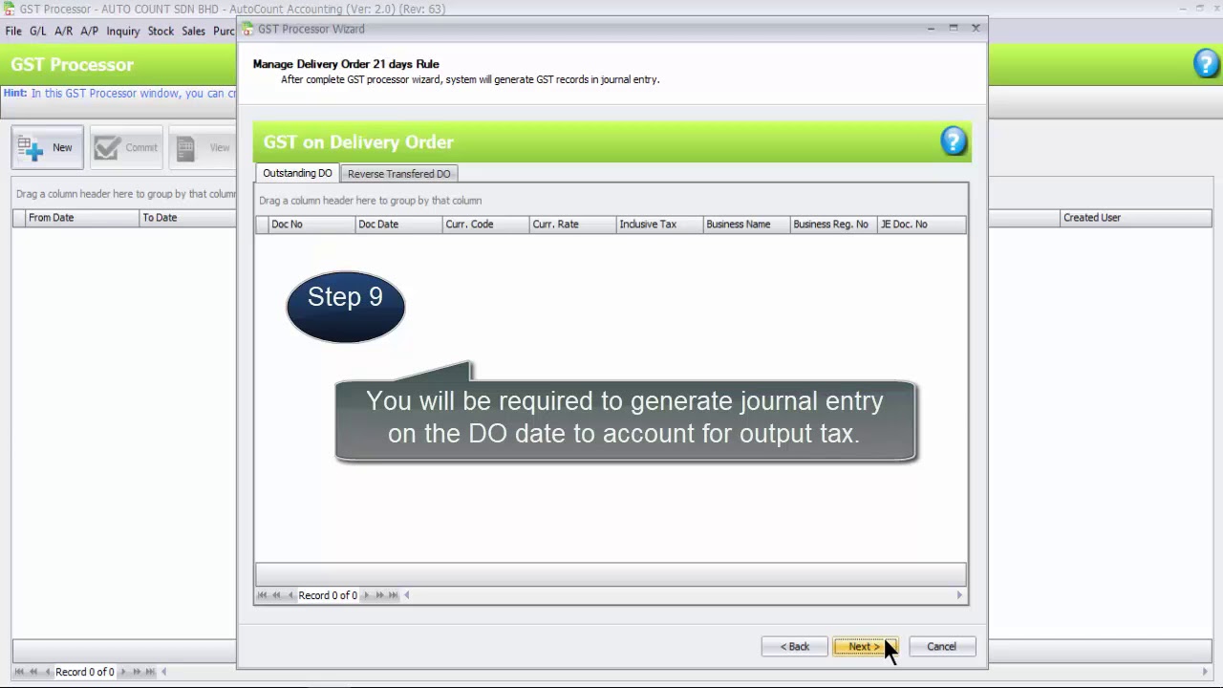Click the Back button in the wizard

pyautogui.click(x=794, y=647)
